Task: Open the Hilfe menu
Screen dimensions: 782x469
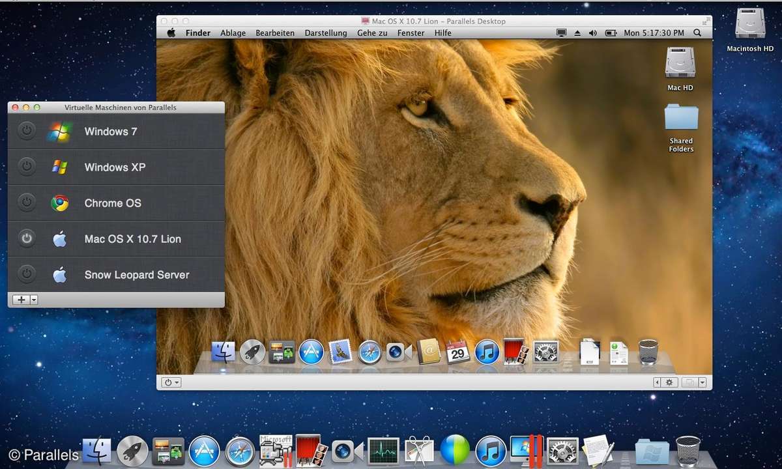Action: 442,33
